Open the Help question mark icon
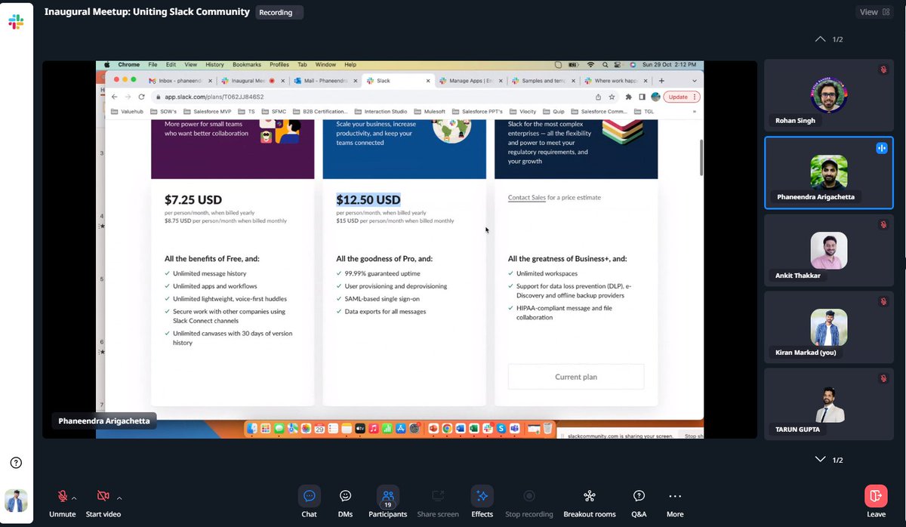 pos(15,462)
